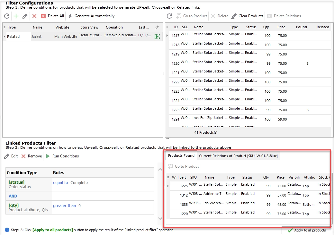The image size is (334, 235).
Task: Delete selected filter with red X
Action: point(34,16)
